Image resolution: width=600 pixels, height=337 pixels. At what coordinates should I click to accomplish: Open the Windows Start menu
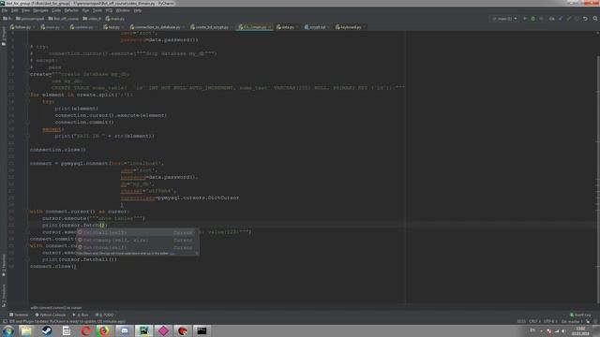coord(7,330)
